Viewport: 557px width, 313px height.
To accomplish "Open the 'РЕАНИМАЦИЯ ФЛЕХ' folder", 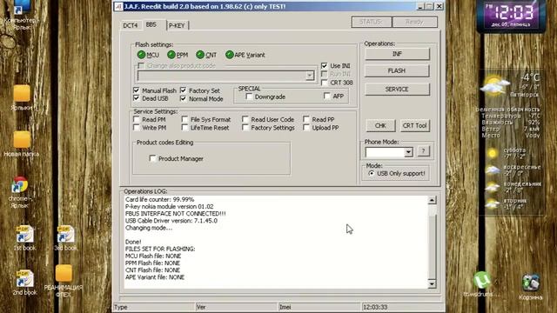I will pos(64,274).
